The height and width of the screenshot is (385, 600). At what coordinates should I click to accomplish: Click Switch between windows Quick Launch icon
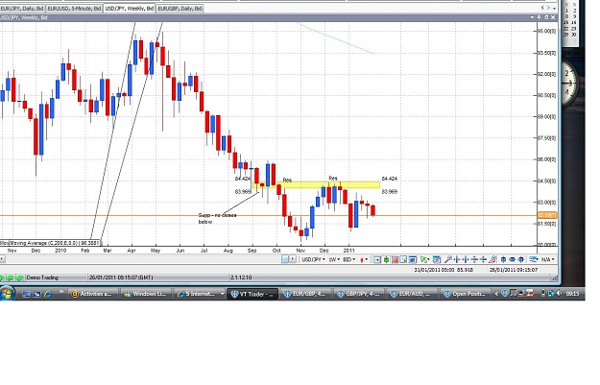[x=36, y=294]
